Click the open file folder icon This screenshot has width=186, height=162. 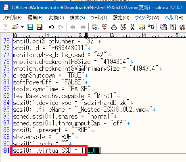(x=15, y=27)
